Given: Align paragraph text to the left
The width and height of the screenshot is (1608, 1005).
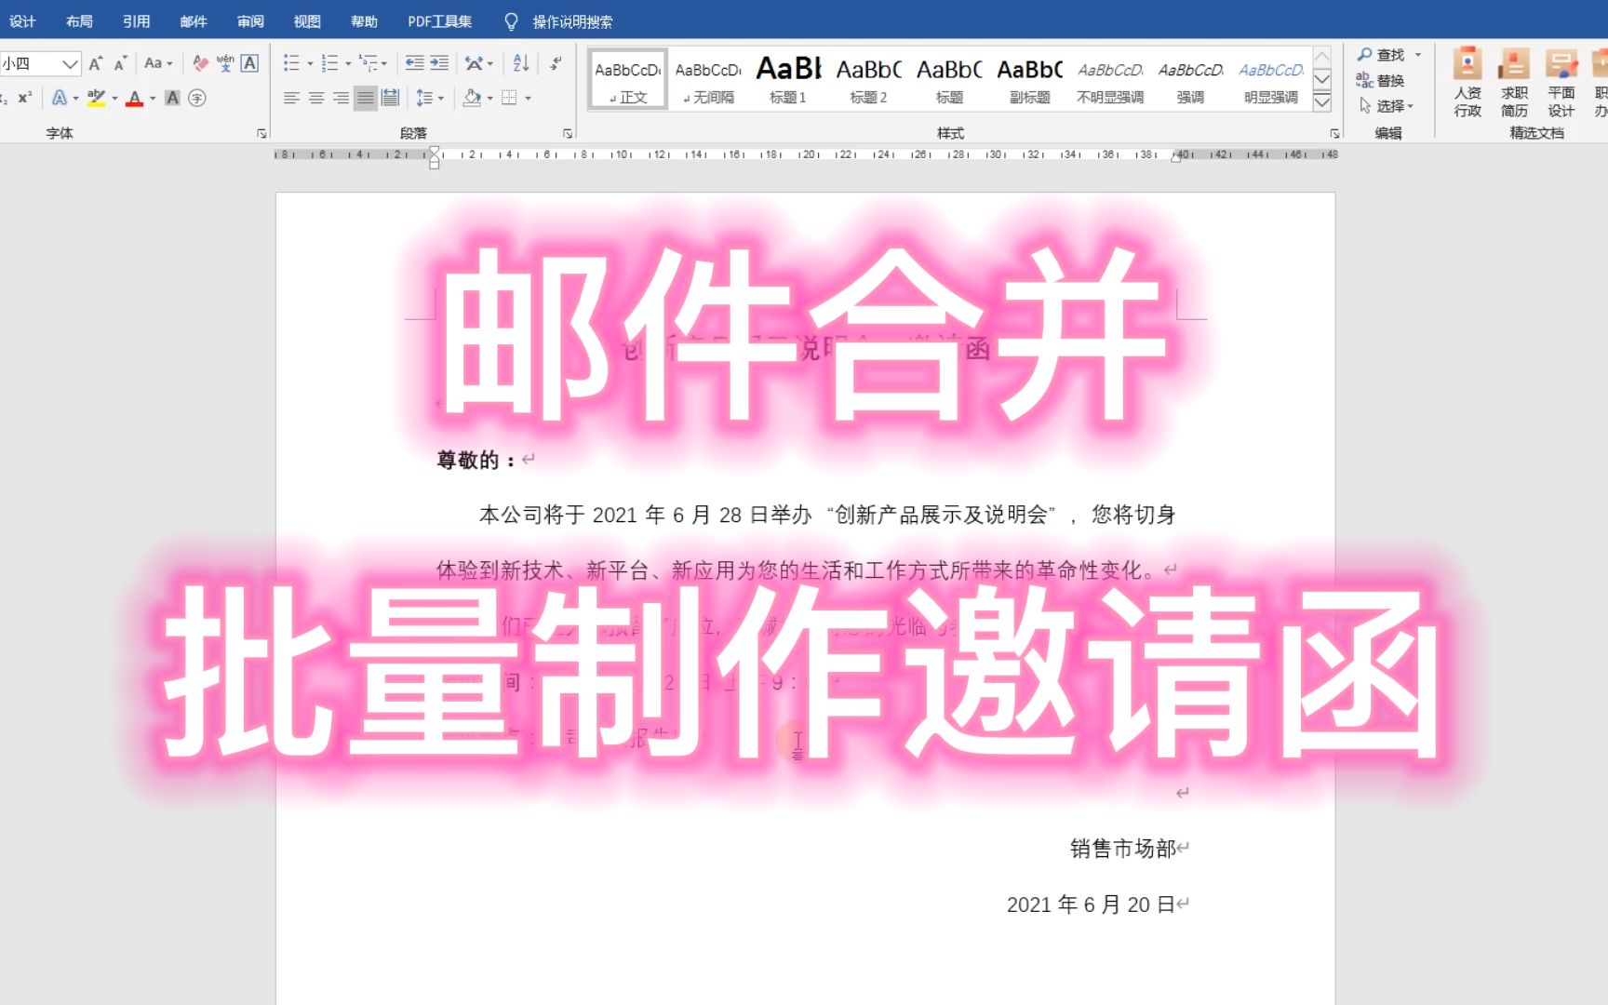Looking at the screenshot, I should 292,98.
